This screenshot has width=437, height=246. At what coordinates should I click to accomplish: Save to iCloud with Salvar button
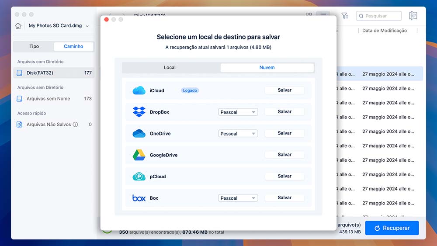click(284, 90)
